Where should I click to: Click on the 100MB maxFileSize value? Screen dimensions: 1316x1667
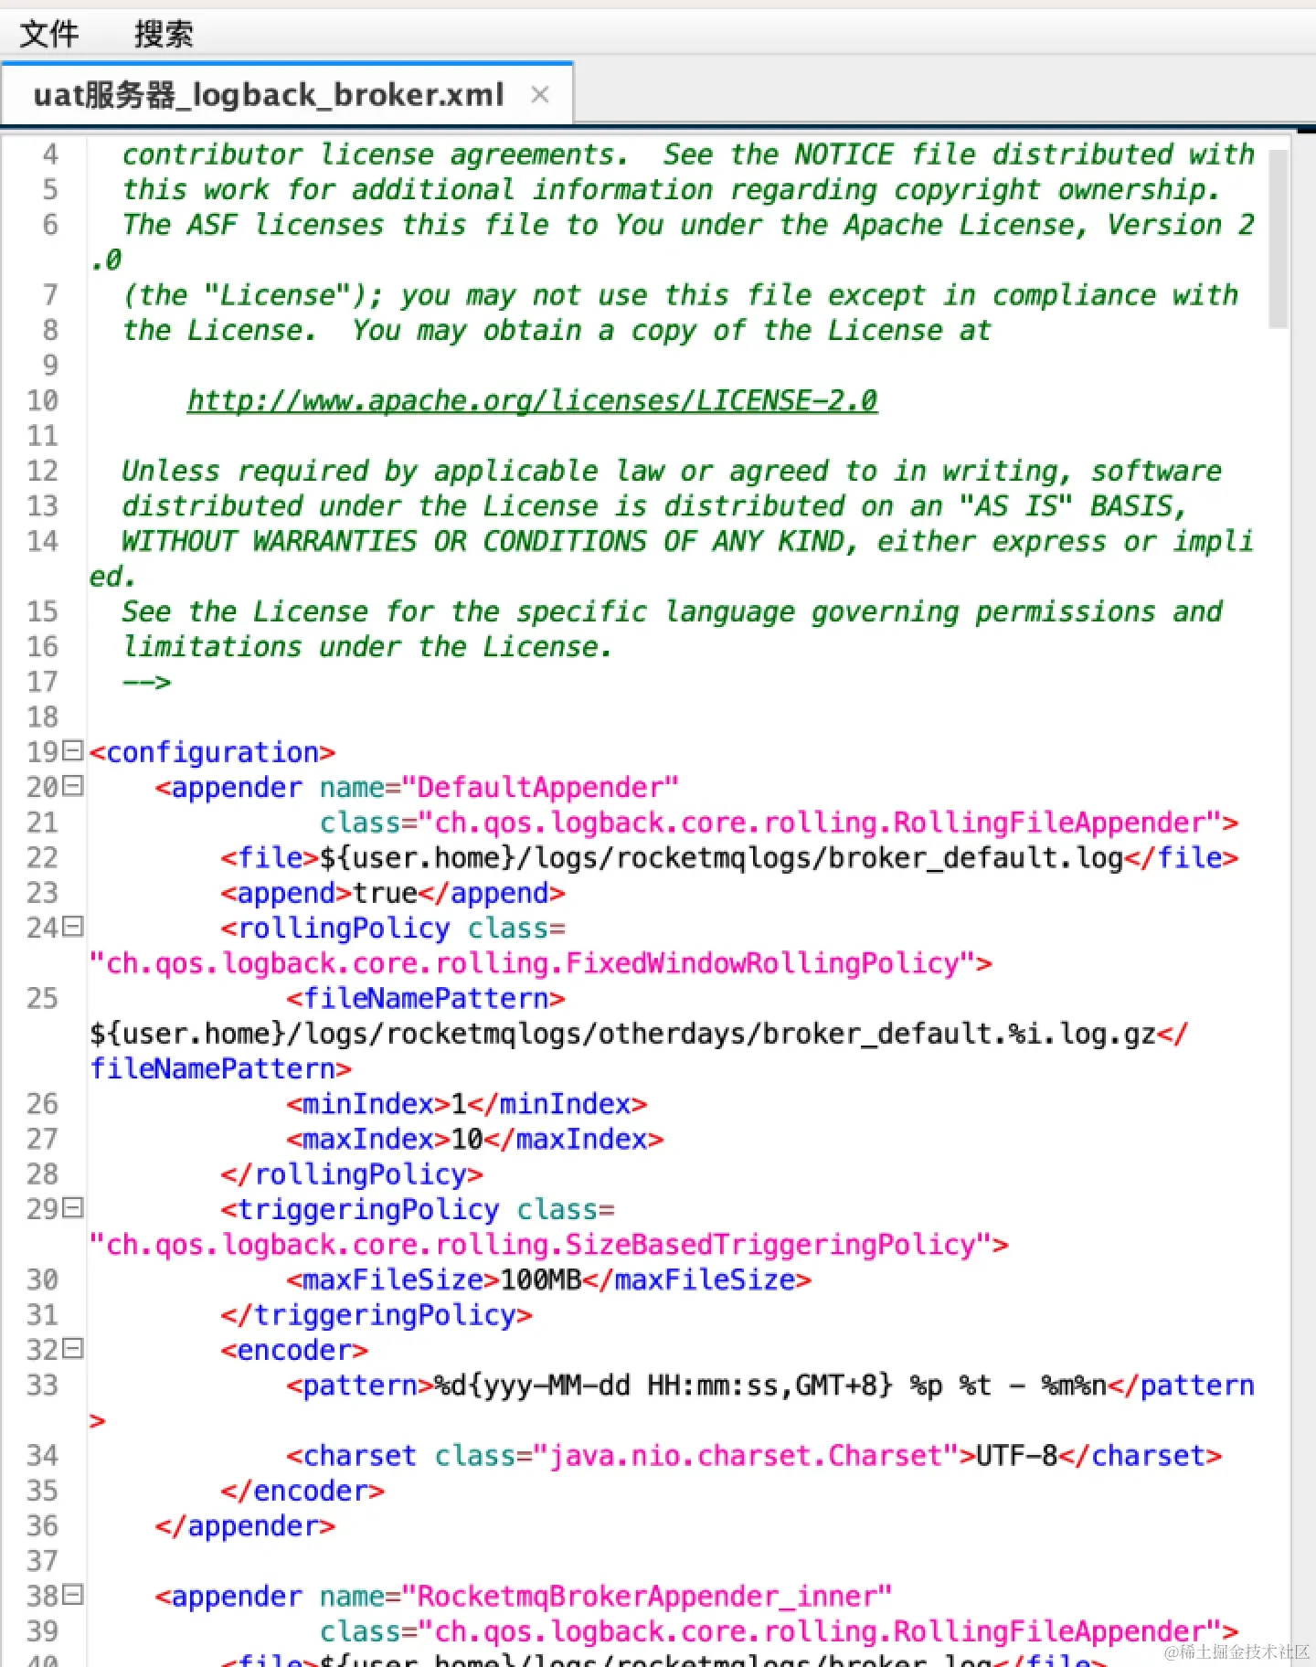(541, 1279)
